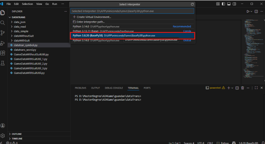Open the Selection menu
This screenshot has height=144, width=265.
27,4
